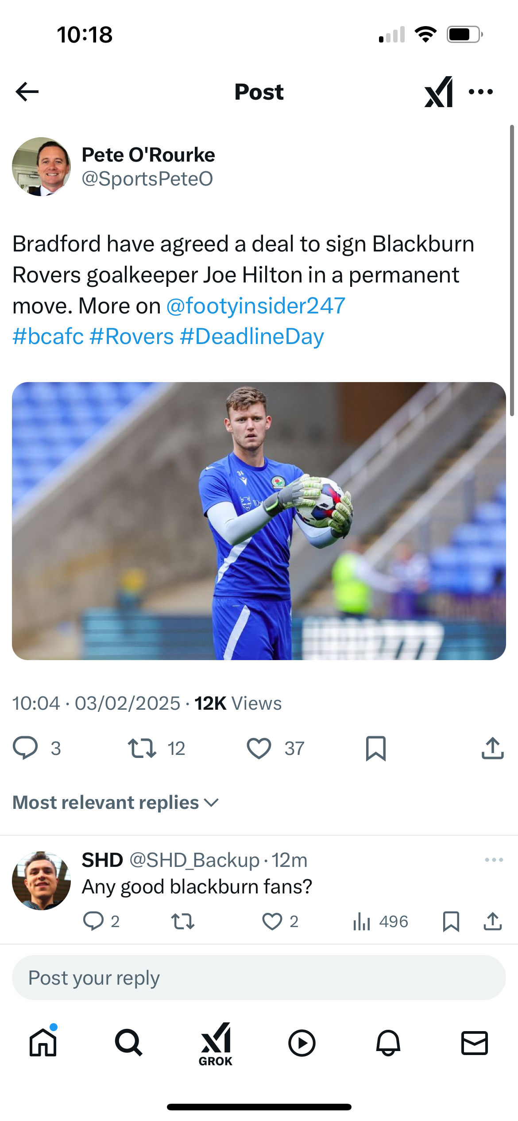Like the Bradford transfer post
Image resolution: width=518 pixels, height=1121 pixels.
tap(259, 748)
